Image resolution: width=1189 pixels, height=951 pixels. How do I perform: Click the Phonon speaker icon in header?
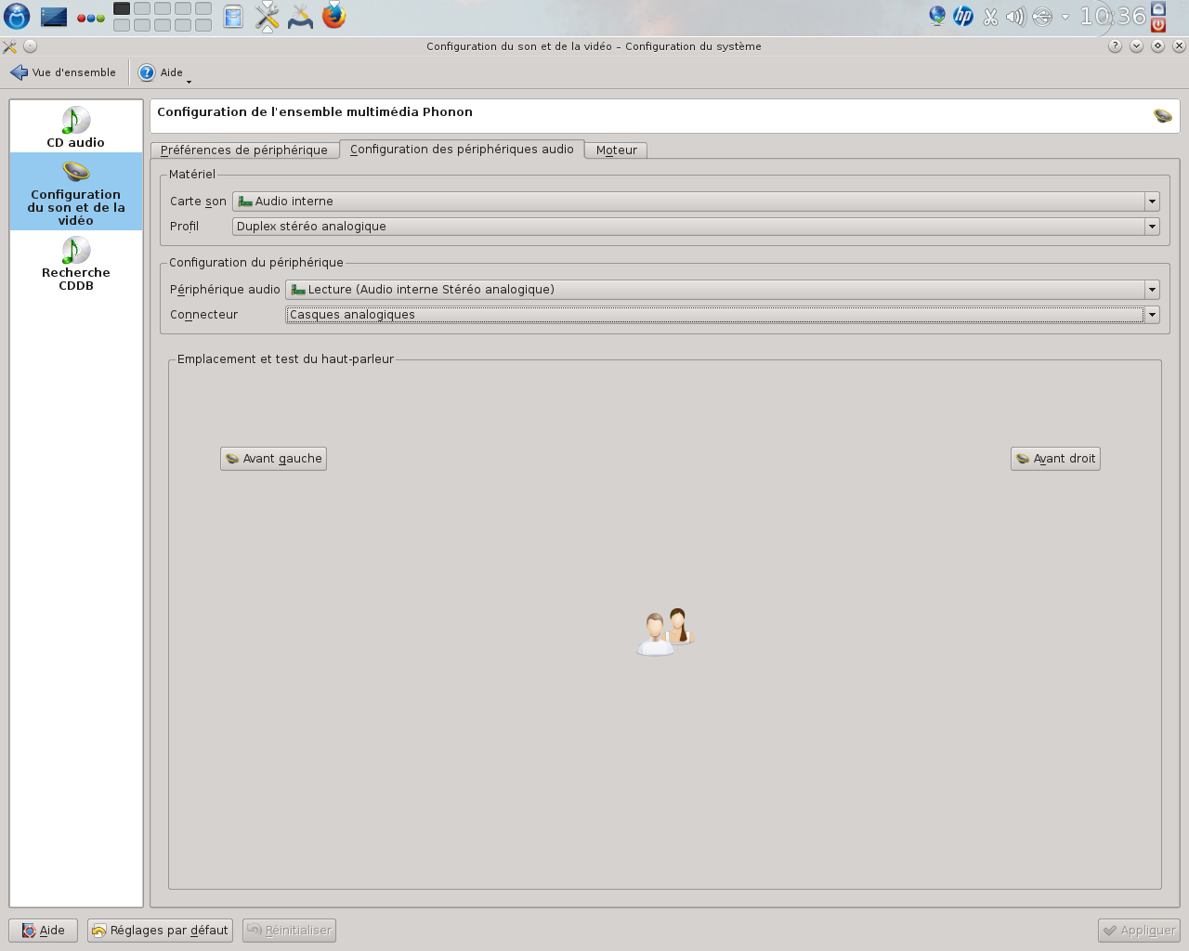1163,116
